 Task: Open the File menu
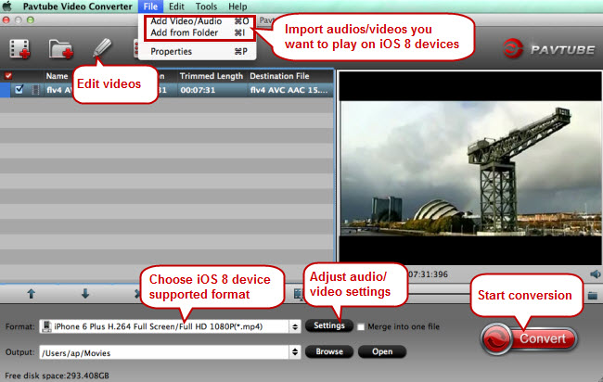coord(150,6)
